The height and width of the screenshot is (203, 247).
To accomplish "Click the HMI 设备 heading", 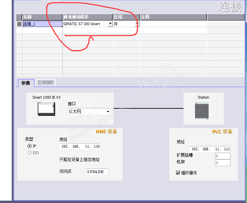I will tap(107, 132).
